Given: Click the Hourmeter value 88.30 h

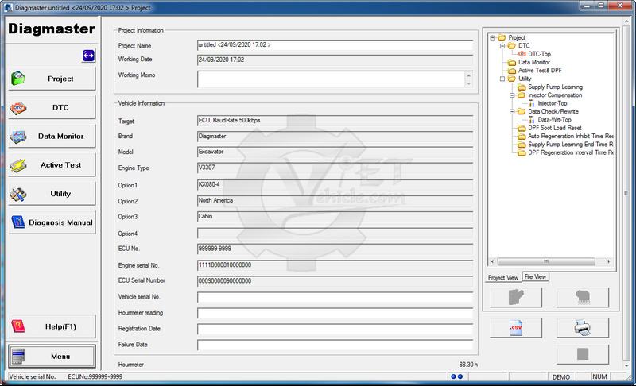Looking at the screenshot, I should (468, 365).
